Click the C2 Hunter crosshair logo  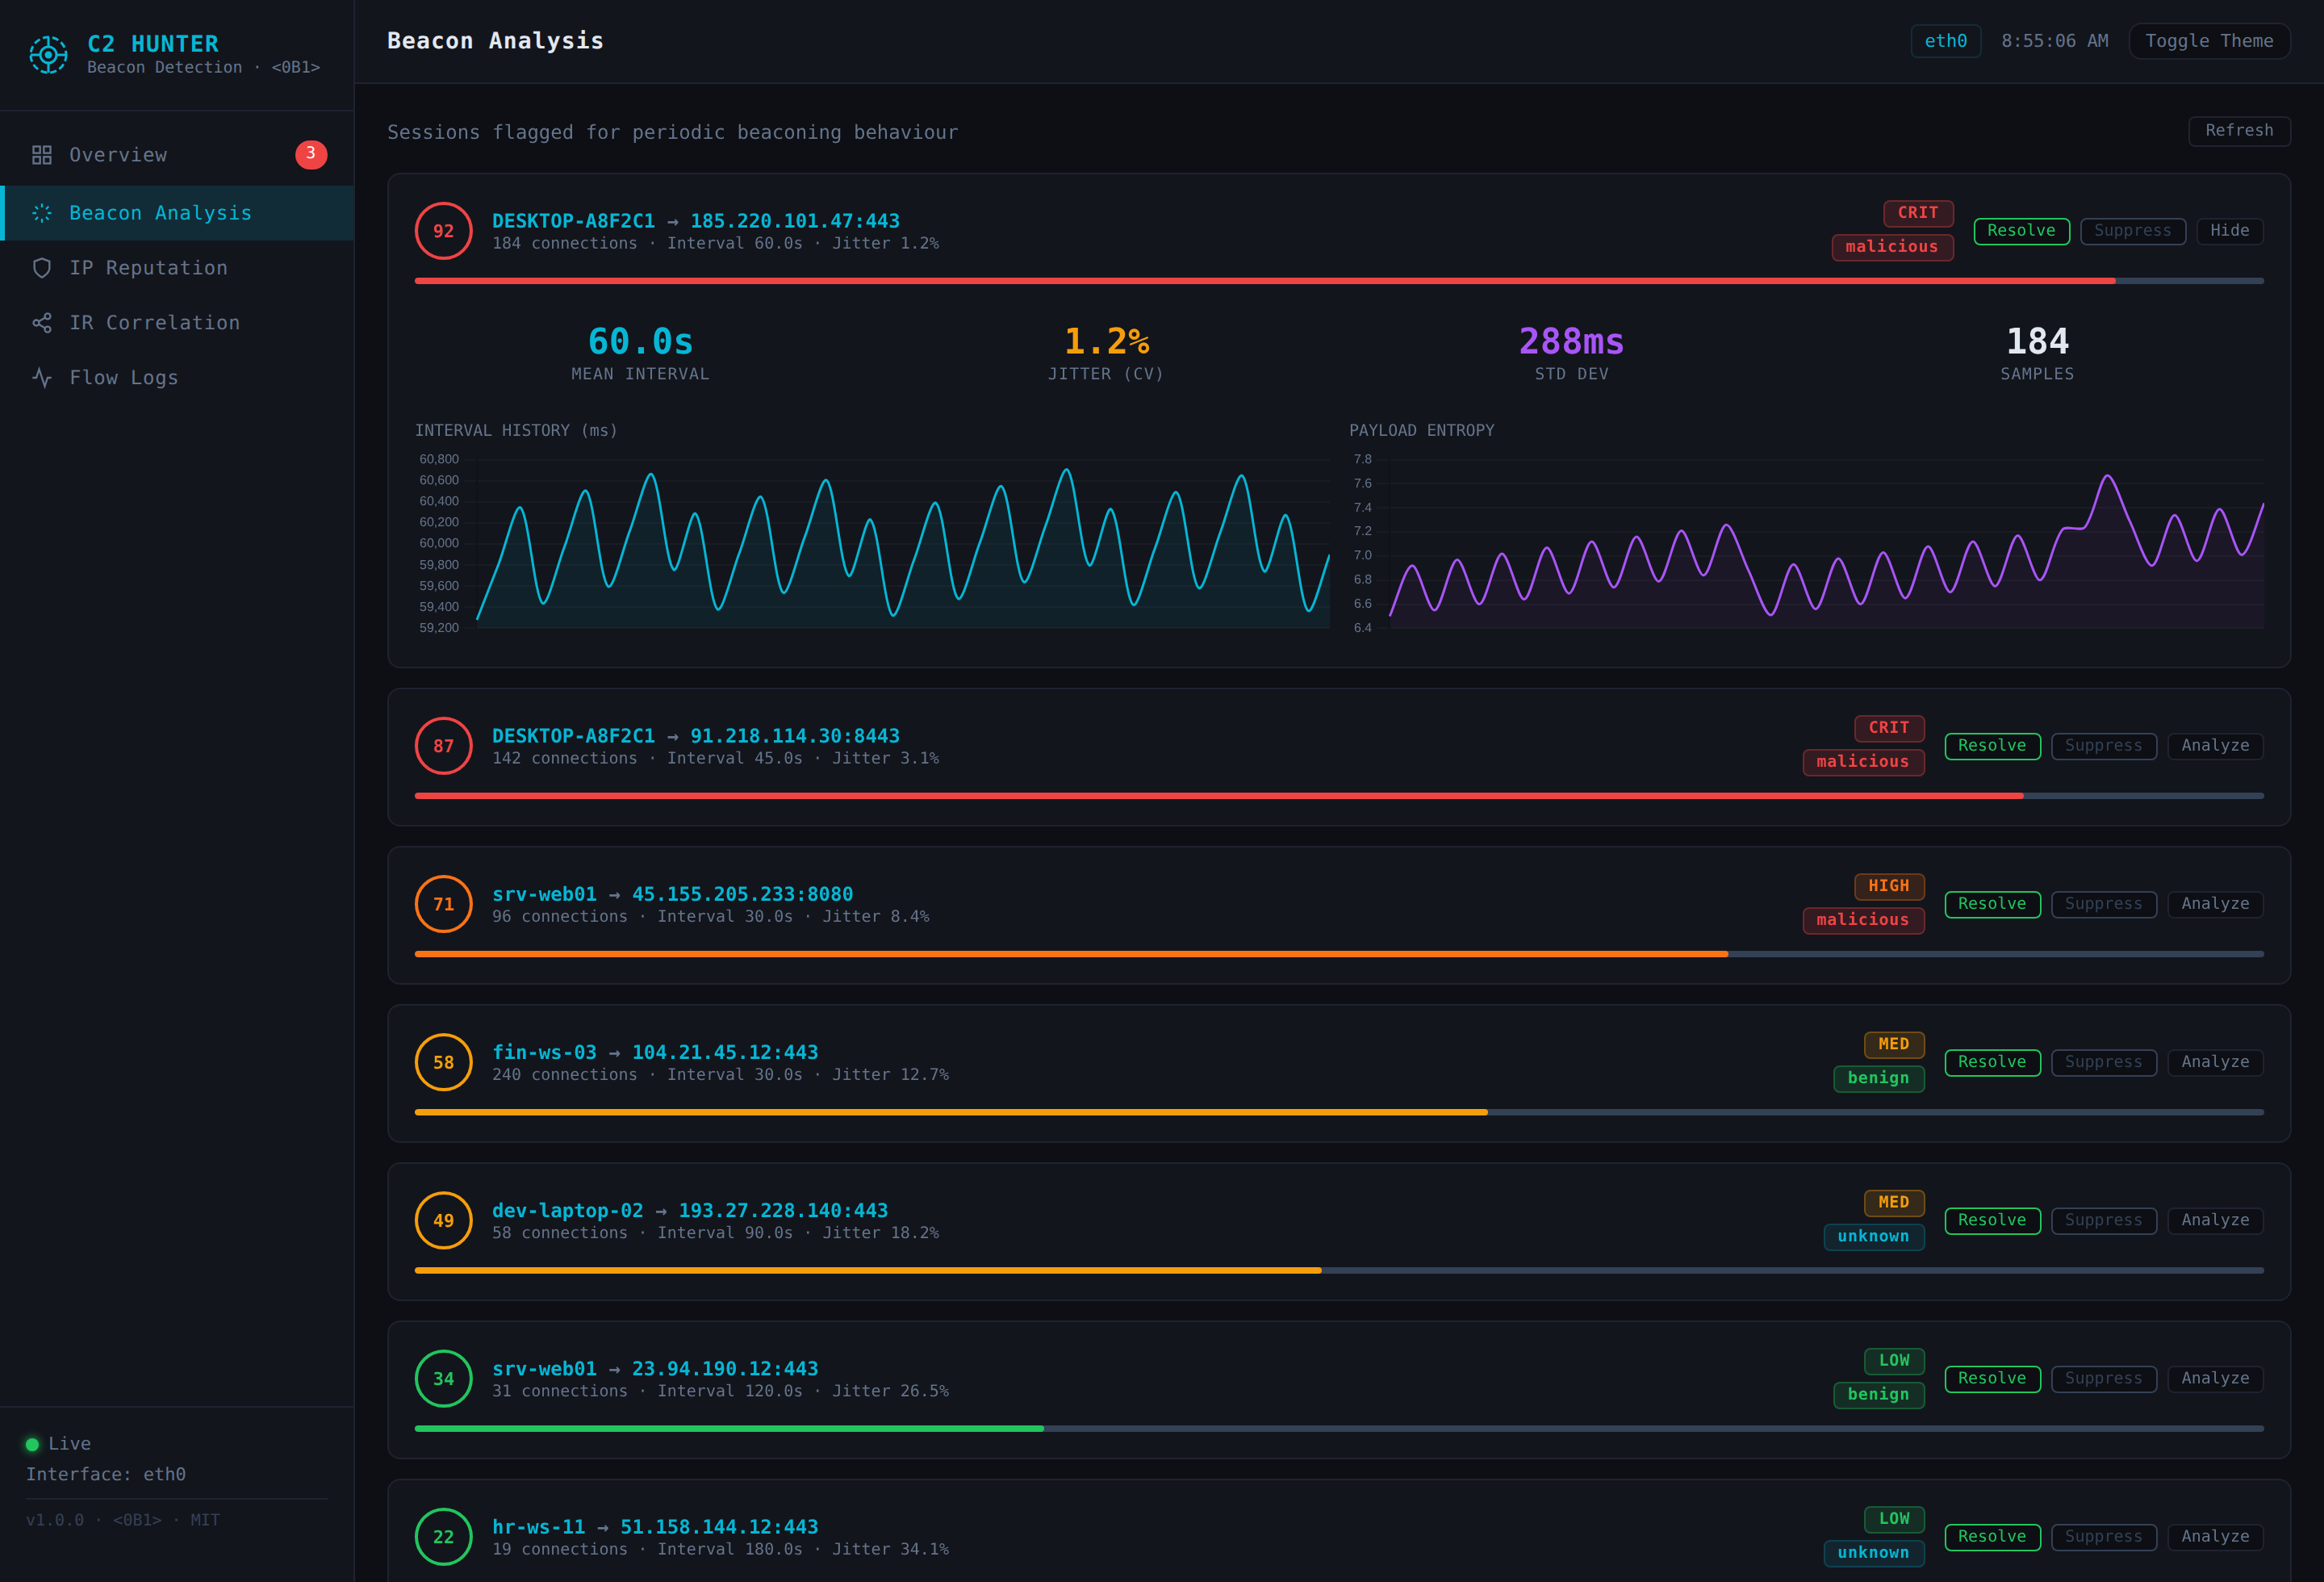[x=48, y=55]
